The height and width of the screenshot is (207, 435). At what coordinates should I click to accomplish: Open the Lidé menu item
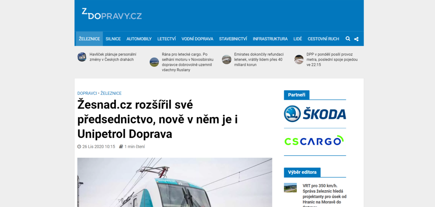(298, 39)
